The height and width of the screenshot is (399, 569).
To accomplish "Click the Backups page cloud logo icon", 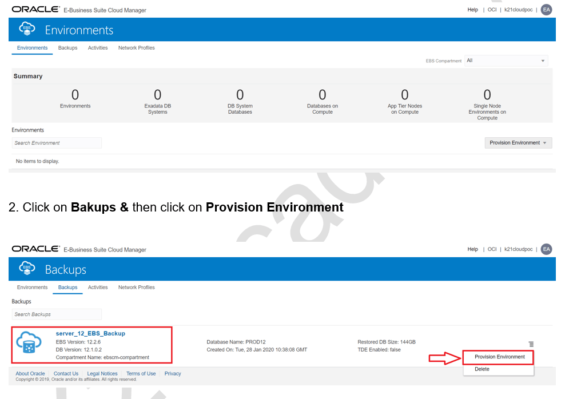I will click(x=26, y=269).
